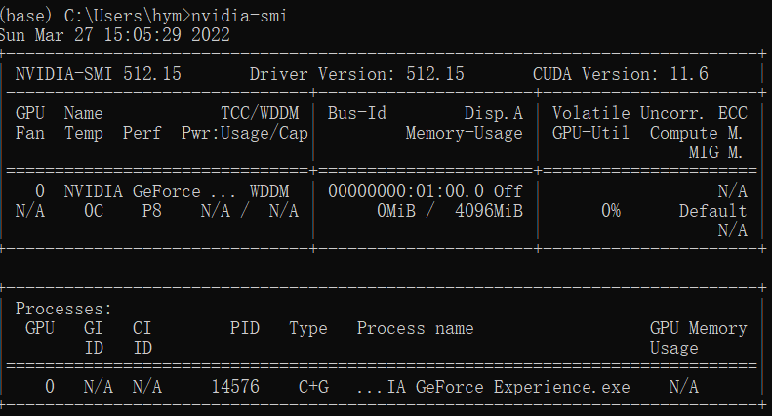772x416 pixels.
Task: Click 'Volatile Uncorr. ECC' header
Action: point(649,113)
